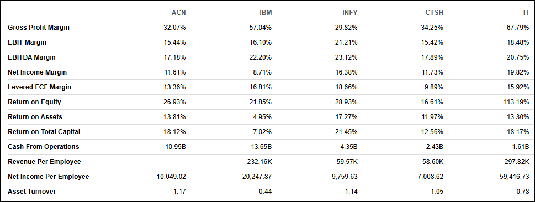The height and width of the screenshot is (202, 535).
Task: Click the Levered FCF Margin label
Action: pyautogui.click(x=40, y=87)
